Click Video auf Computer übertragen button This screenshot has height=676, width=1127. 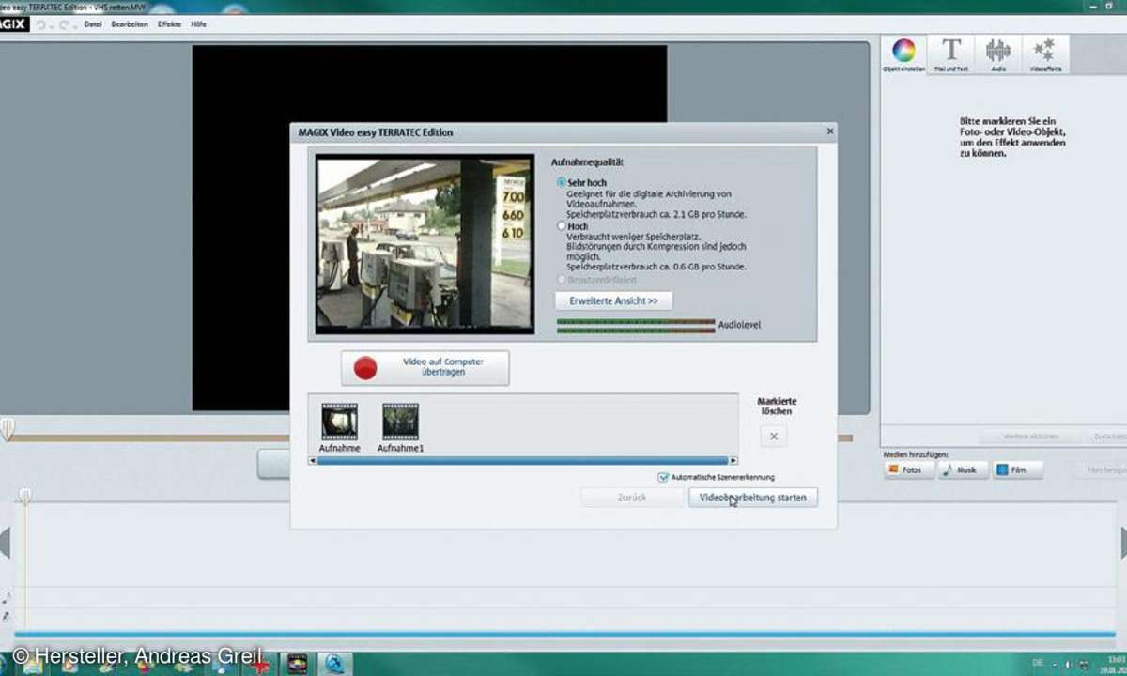coord(425,368)
